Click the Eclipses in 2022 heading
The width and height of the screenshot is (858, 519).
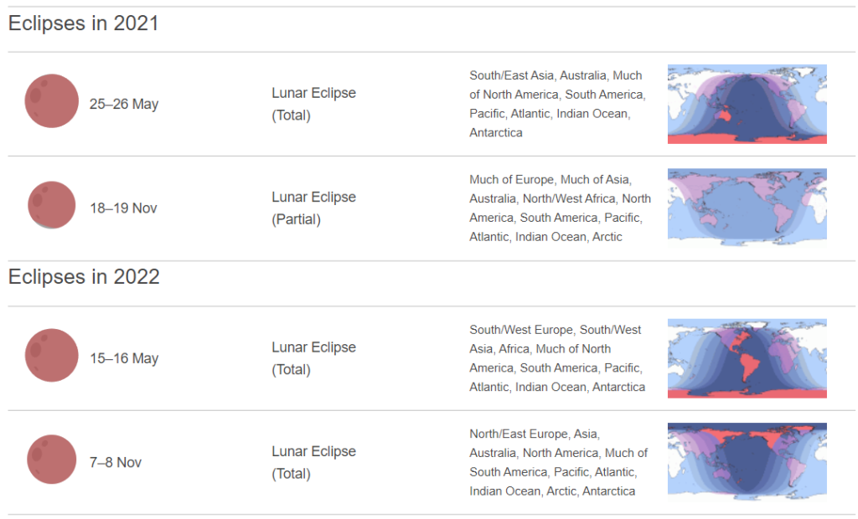tap(84, 277)
